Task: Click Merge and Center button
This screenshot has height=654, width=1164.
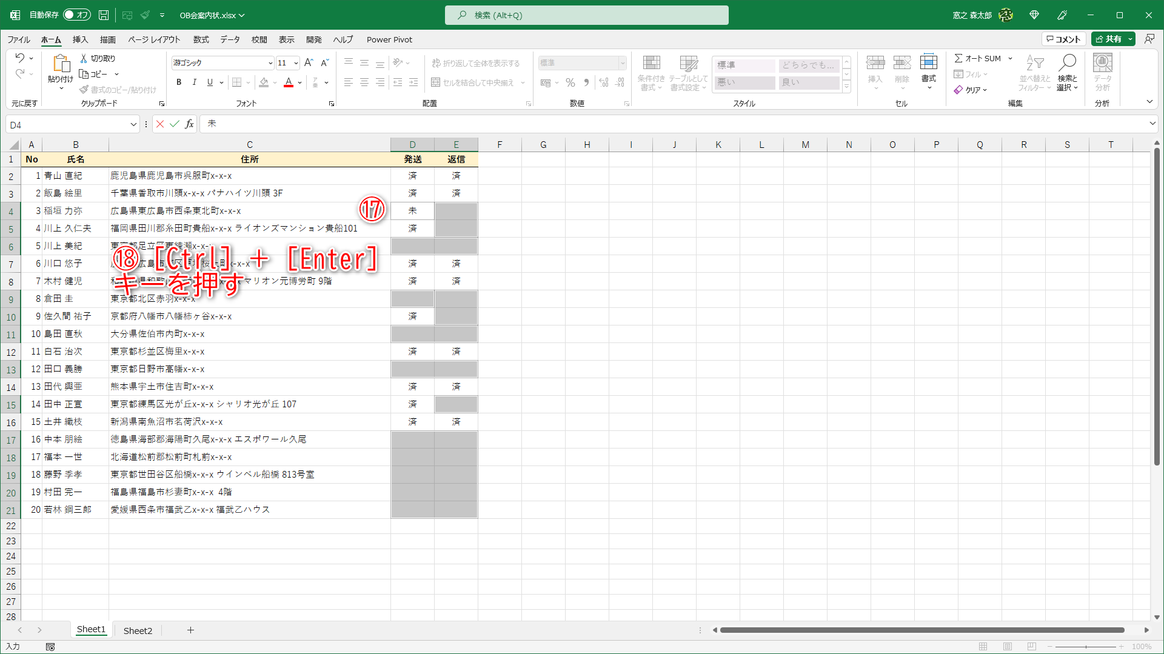Action: point(473,82)
